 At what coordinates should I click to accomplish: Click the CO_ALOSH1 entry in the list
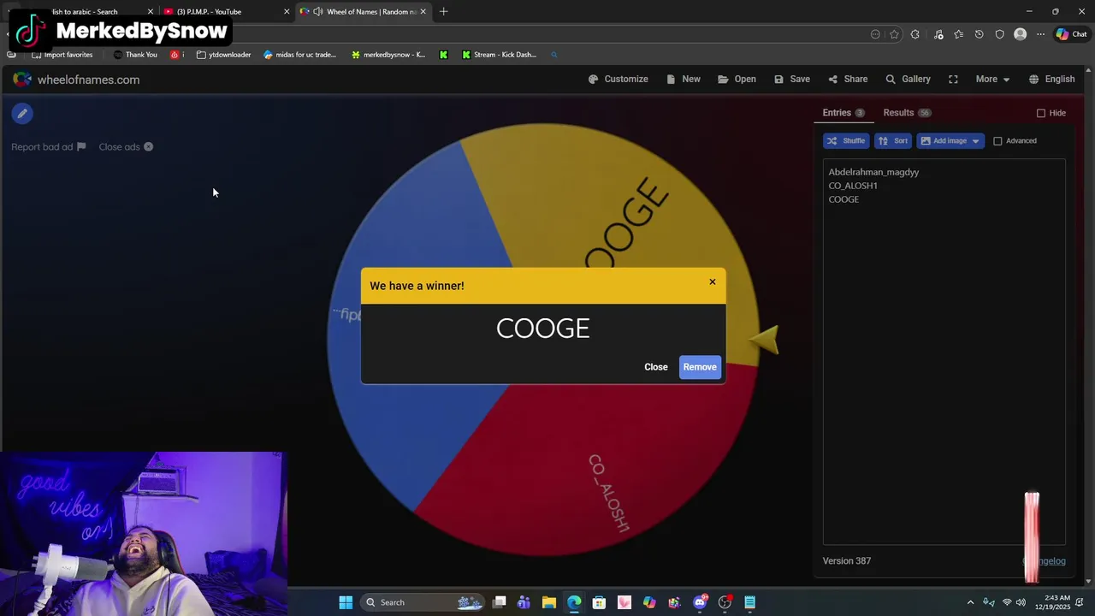(x=853, y=186)
